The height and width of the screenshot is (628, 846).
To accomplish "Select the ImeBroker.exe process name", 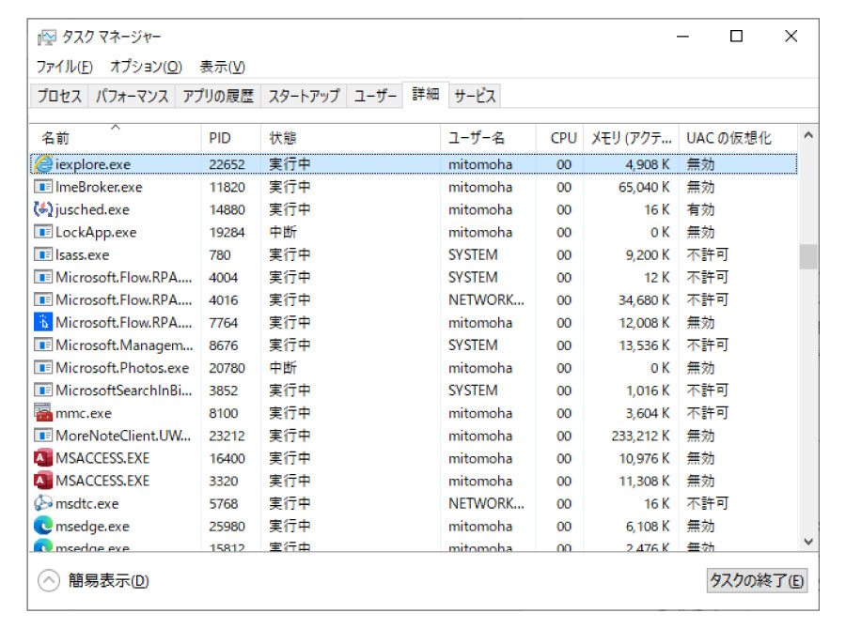I will 99,187.
